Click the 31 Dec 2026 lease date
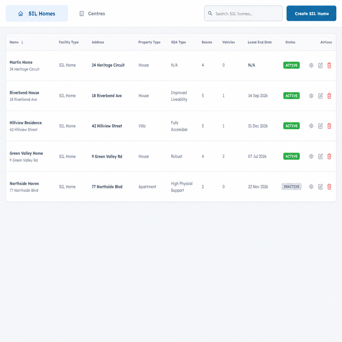This screenshot has height=342, width=342. pos(258,126)
